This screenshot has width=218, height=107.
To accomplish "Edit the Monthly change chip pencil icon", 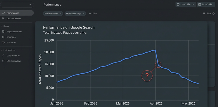I will point(83,14).
